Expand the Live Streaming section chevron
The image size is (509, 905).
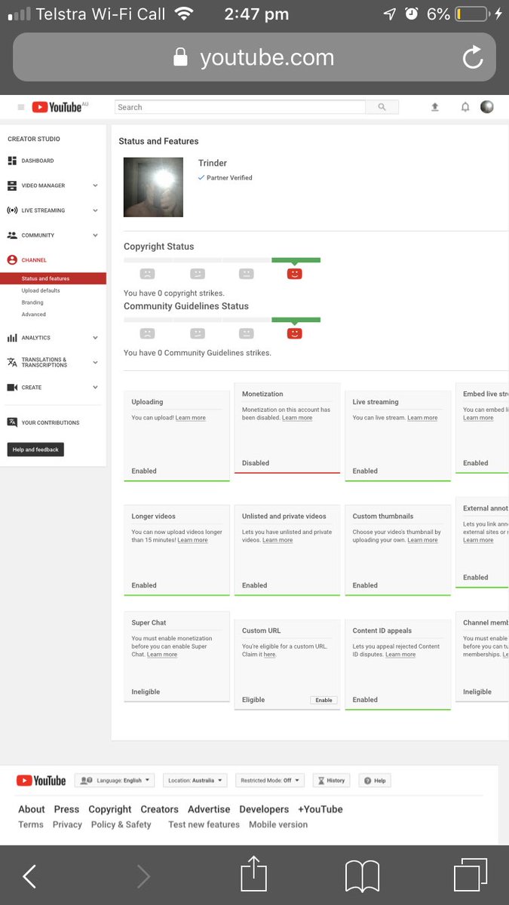click(95, 210)
